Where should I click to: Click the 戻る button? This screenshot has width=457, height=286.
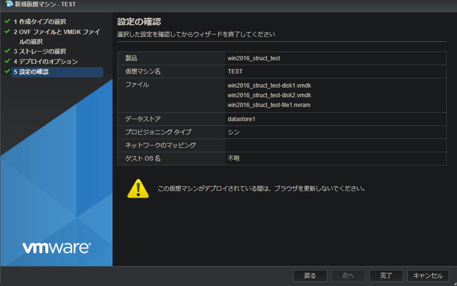tap(310, 275)
